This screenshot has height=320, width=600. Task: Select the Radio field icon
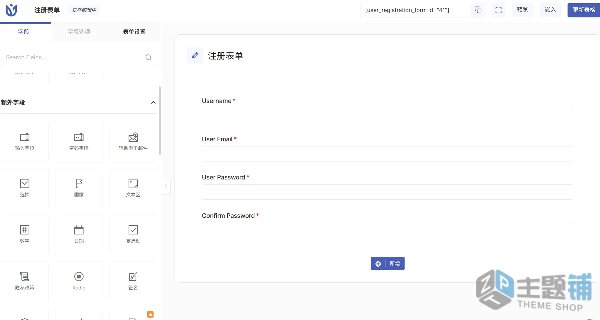(79, 277)
